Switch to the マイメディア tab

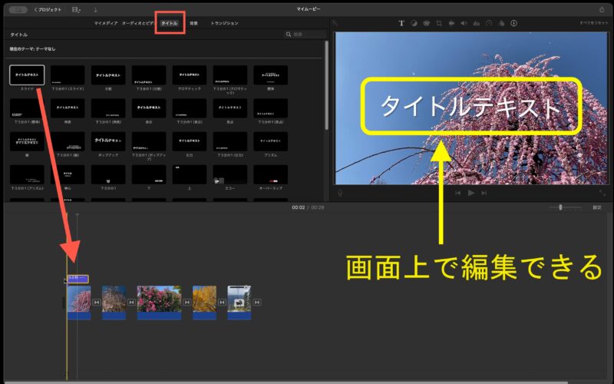point(105,24)
